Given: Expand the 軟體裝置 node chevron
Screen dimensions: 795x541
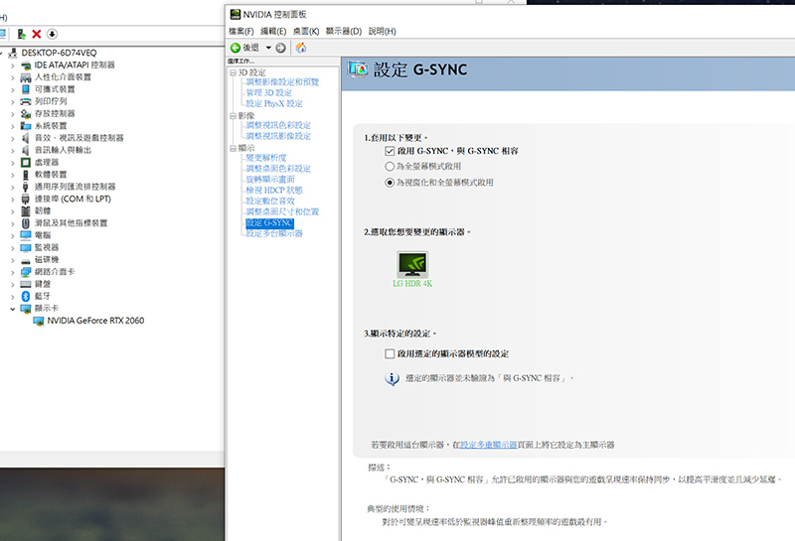Looking at the screenshot, I should pos(13,175).
